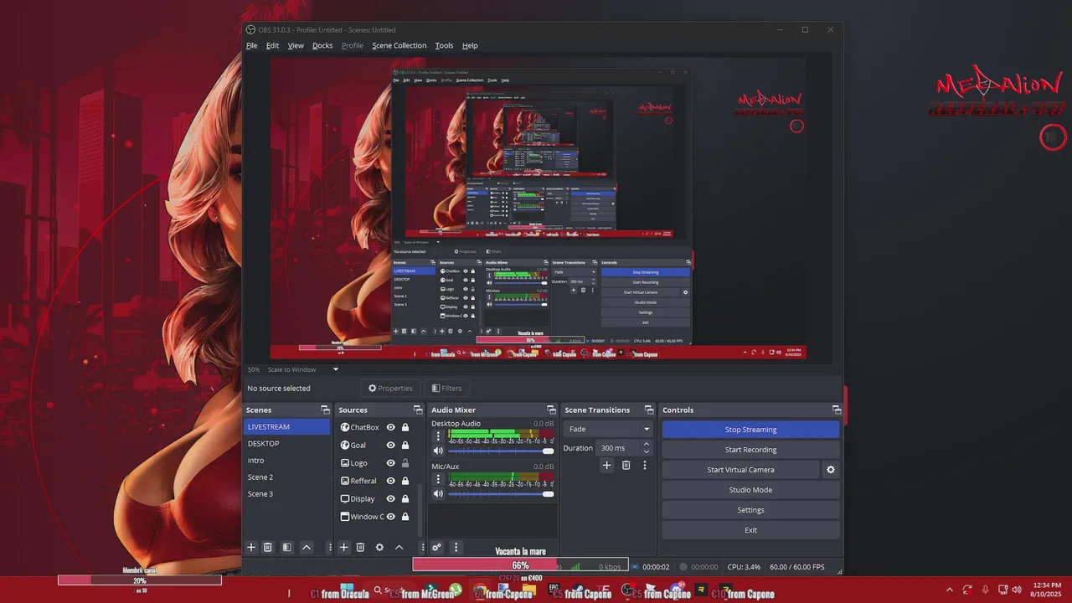Open the Tools menu
The height and width of the screenshot is (603, 1072).
pyautogui.click(x=444, y=45)
